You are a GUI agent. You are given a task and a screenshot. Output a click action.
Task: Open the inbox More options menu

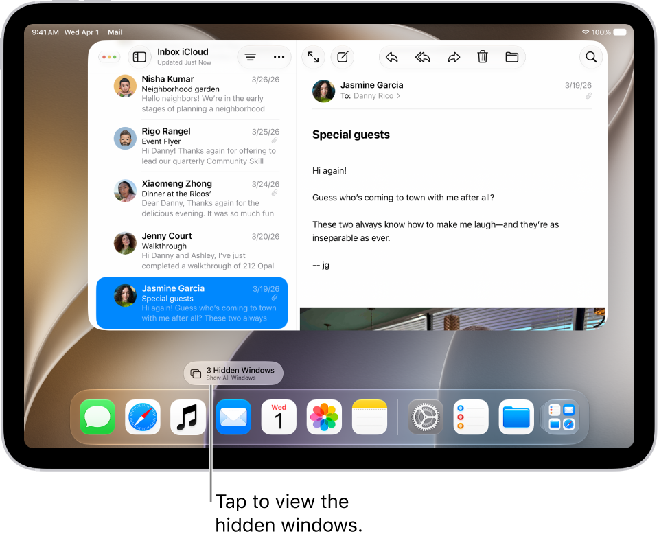click(279, 57)
